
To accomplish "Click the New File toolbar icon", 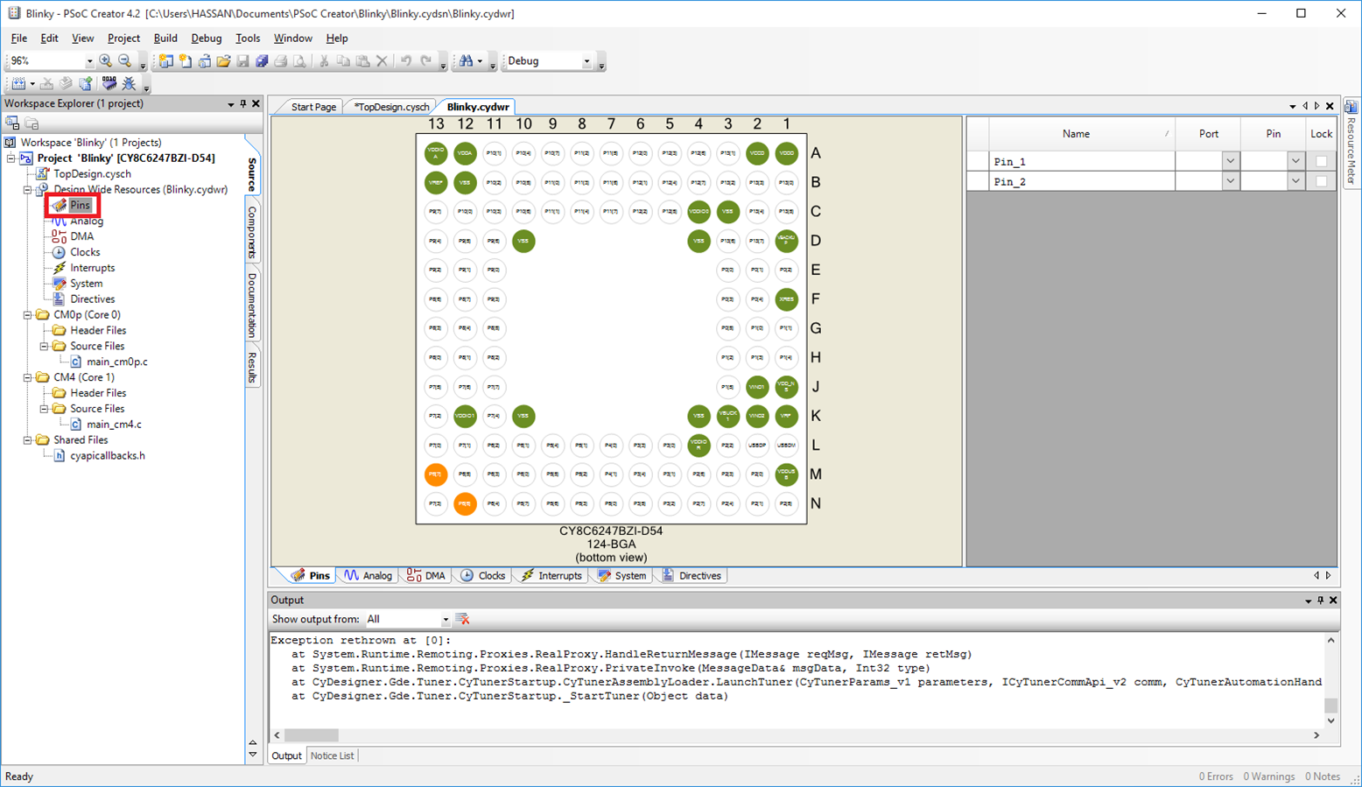I will click(185, 61).
